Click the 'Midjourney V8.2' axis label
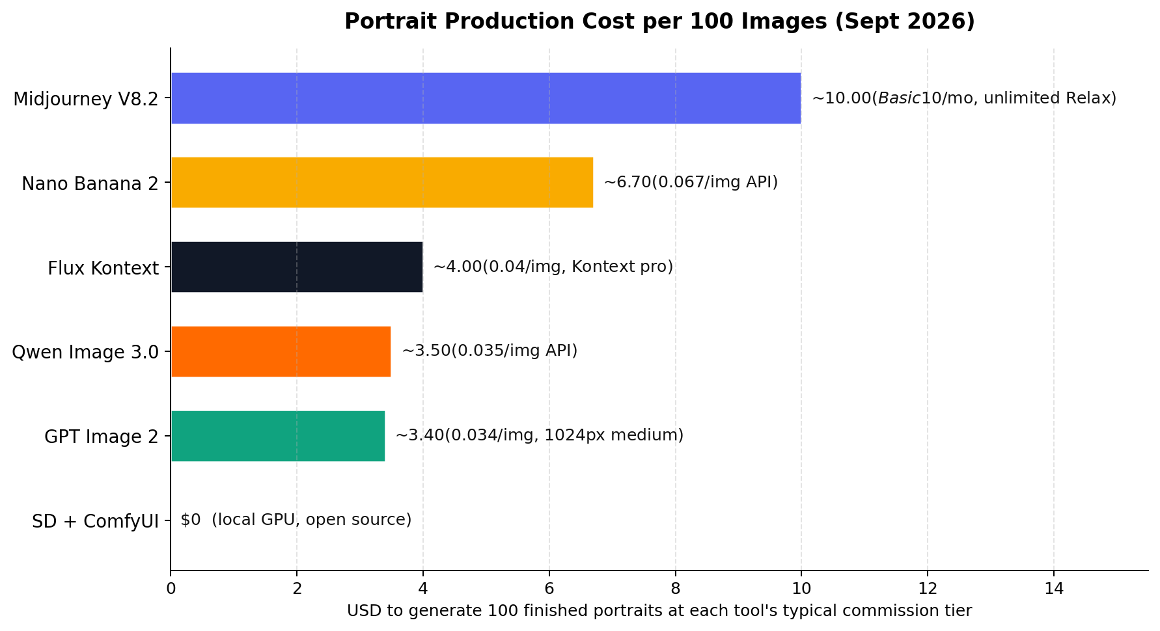 click(x=86, y=100)
